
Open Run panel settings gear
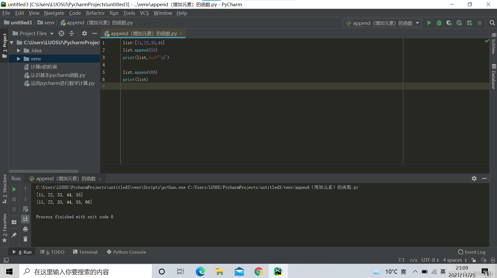pos(474,178)
